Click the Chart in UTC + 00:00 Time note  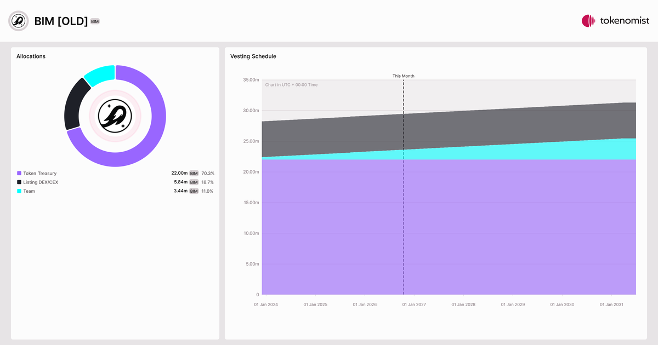point(291,85)
